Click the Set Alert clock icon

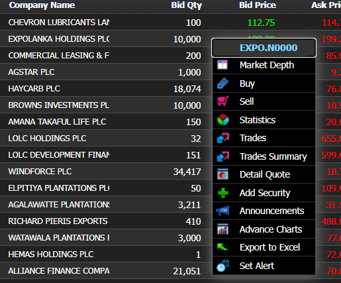click(x=223, y=266)
